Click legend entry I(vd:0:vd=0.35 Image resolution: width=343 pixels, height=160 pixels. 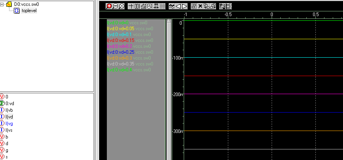[121, 64]
